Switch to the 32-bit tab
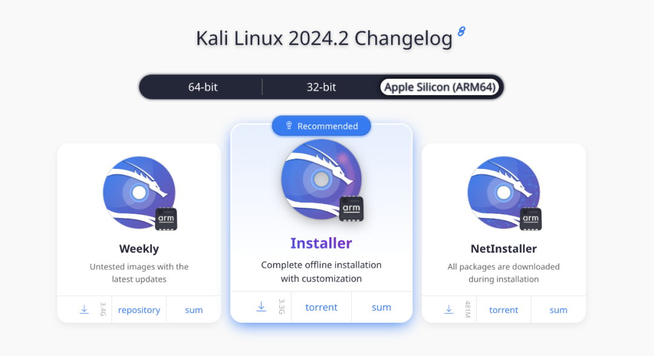Image resolution: width=654 pixels, height=356 pixels. coord(321,87)
